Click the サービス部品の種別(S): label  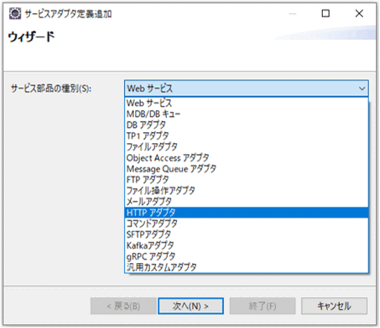point(51,89)
